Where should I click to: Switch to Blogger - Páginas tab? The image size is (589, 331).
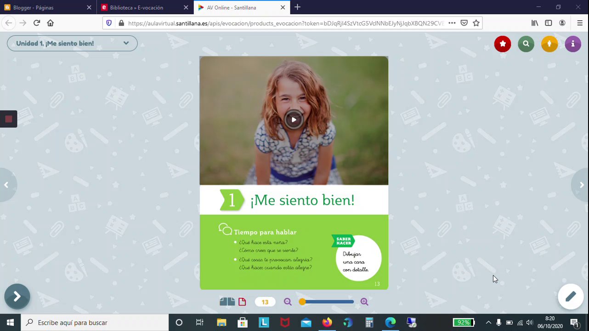[46, 7]
